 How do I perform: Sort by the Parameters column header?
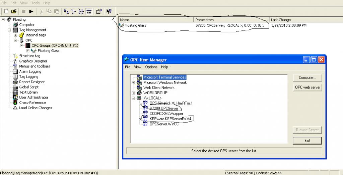[231, 20]
